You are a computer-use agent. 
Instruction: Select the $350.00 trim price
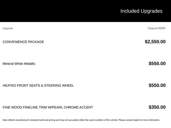[x=157, y=107]
